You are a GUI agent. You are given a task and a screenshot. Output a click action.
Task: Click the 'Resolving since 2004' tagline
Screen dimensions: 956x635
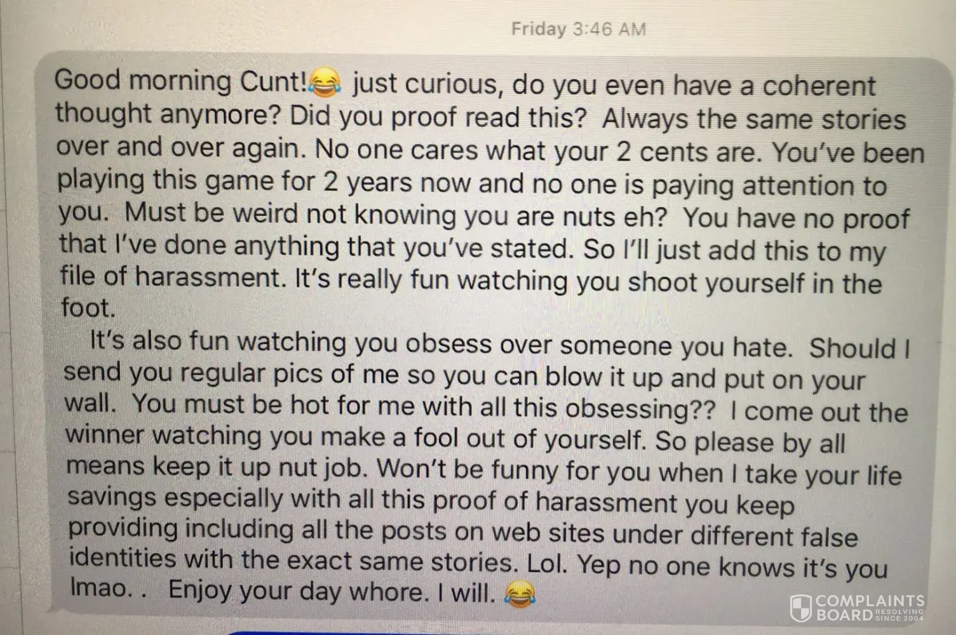click(899, 614)
